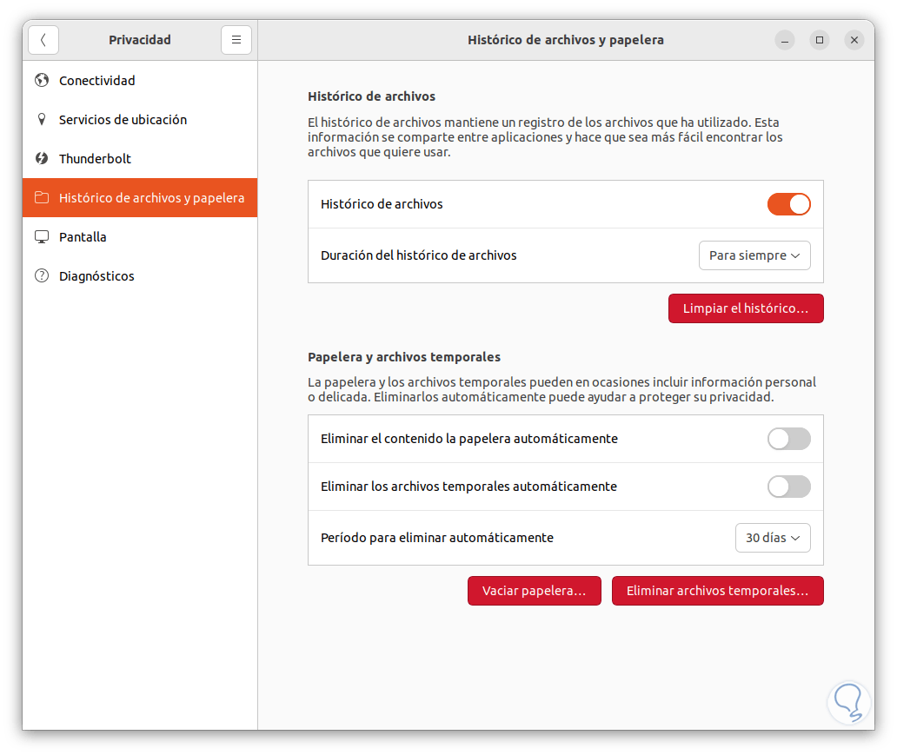This screenshot has width=897, height=755.
Task: Open the Diagnósticos privacy section
Action: (96, 276)
